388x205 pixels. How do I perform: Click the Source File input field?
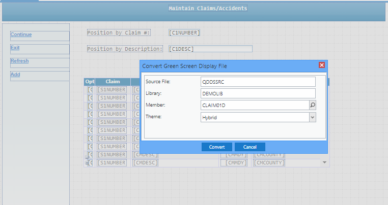click(x=258, y=82)
